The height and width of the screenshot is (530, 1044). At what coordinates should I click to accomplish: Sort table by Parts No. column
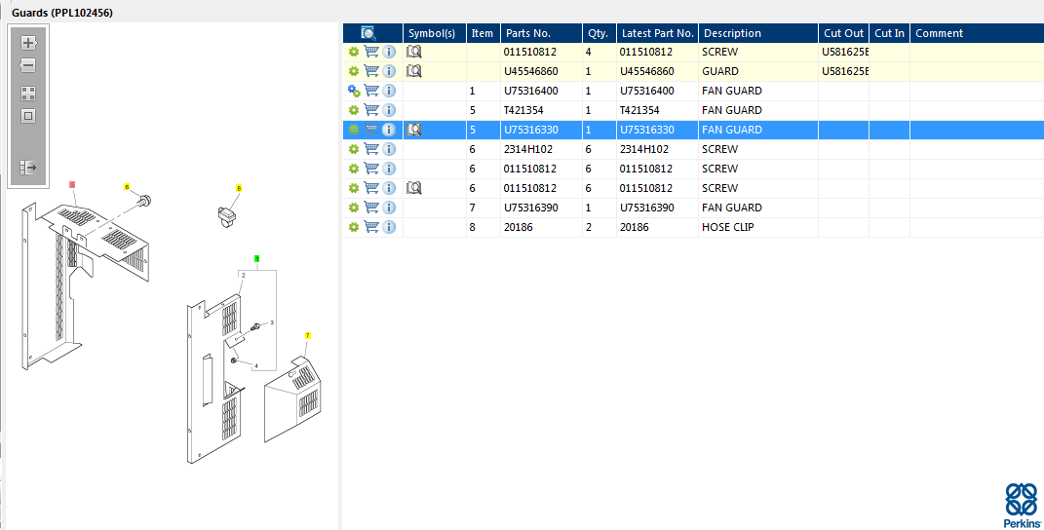pos(541,33)
